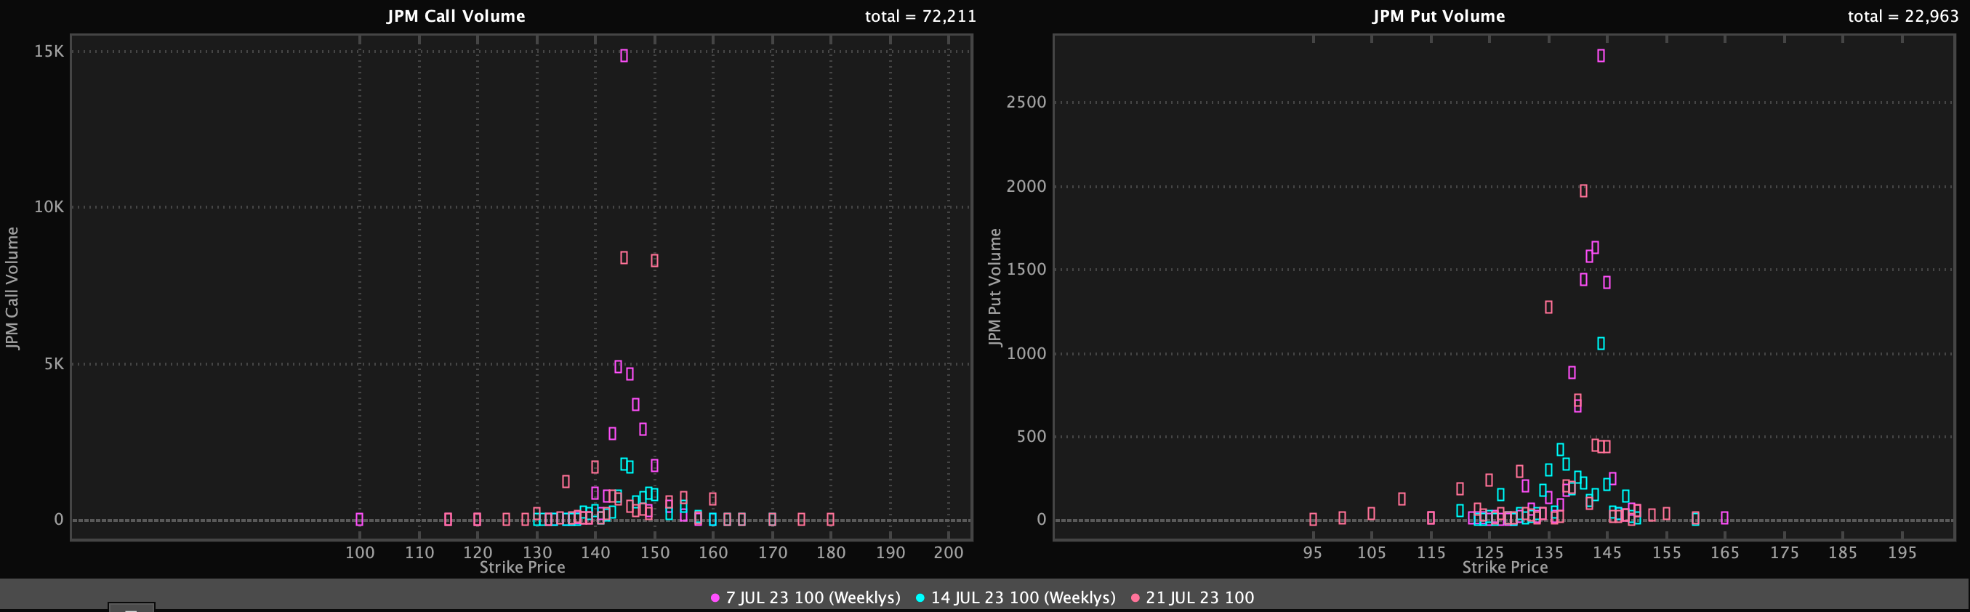Click the '5K' call volume axis label
This screenshot has width=1970, height=612.
coord(54,363)
